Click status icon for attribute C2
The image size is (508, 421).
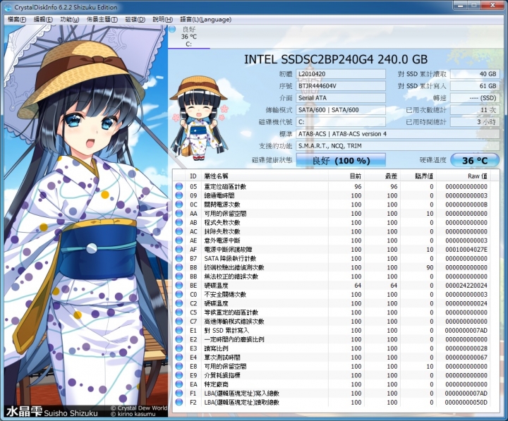[x=179, y=303]
